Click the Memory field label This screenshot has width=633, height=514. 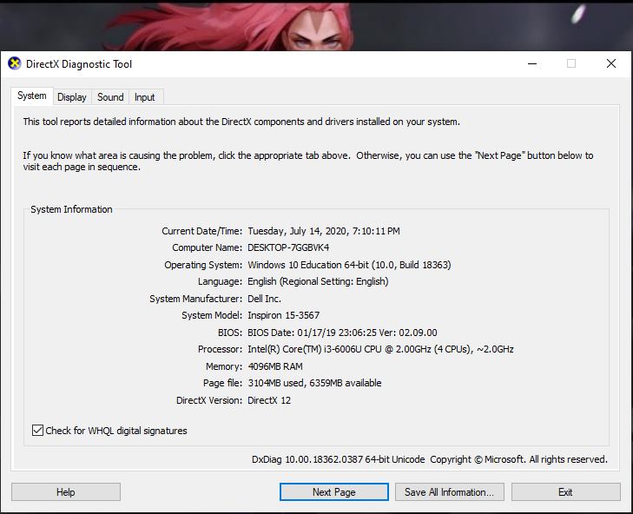point(224,366)
